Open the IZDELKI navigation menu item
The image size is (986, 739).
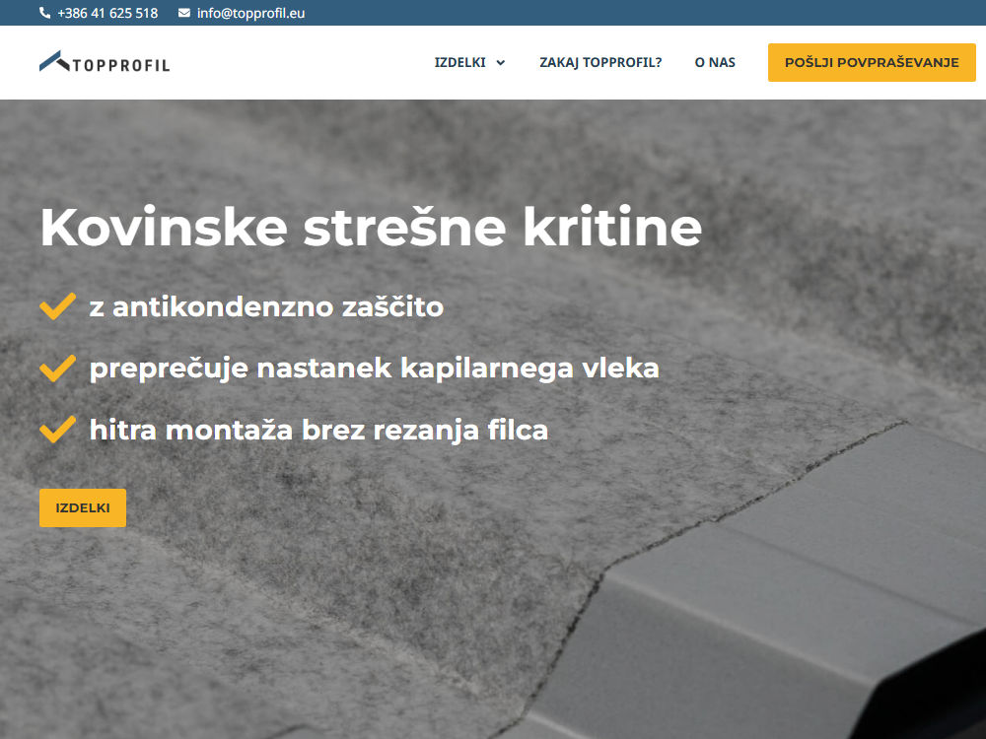(x=459, y=62)
